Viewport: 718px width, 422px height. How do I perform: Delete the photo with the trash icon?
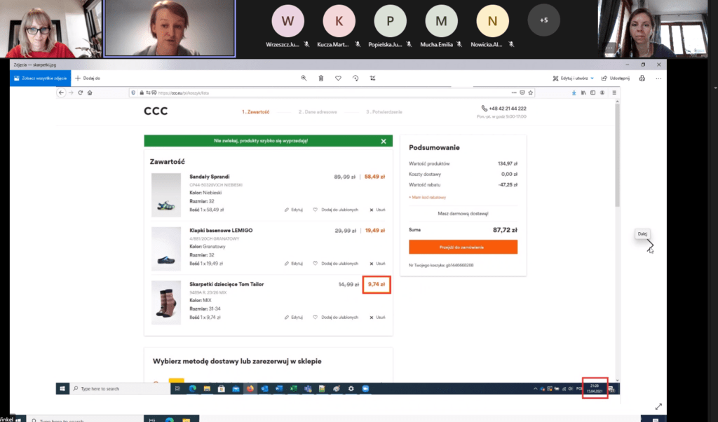pyautogui.click(x=321, y=79)
